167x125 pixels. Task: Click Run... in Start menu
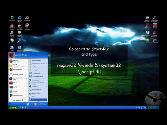pos(38,100)
